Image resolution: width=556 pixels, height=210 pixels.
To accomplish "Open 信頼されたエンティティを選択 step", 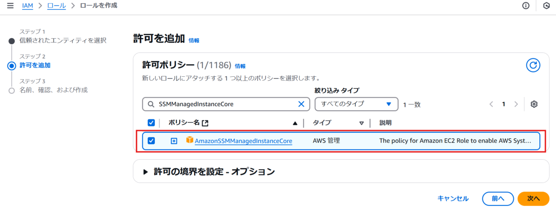I will (63, 41).
